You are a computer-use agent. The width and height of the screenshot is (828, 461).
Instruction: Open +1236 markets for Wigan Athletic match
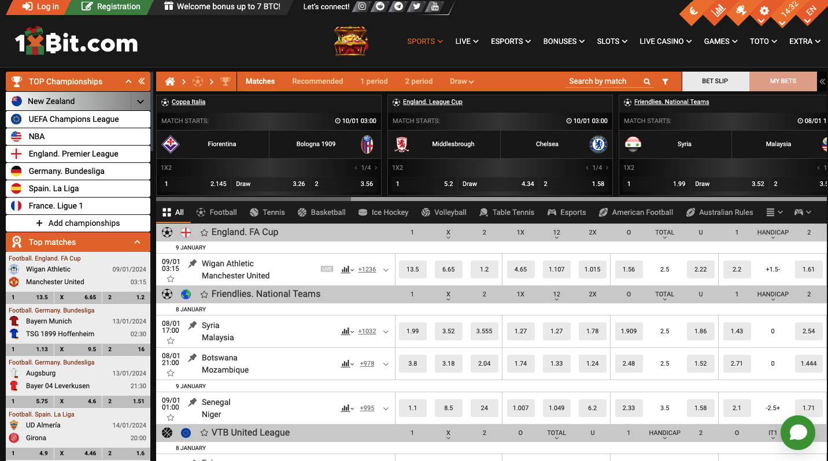(367, 269)
